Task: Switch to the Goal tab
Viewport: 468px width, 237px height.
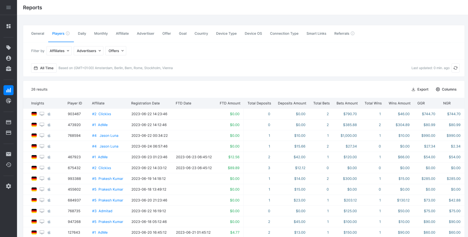Action: pyautogui.click(x=183, y=34)
